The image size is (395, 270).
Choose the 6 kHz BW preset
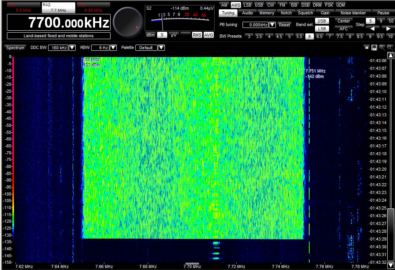[x=309, y=36]
